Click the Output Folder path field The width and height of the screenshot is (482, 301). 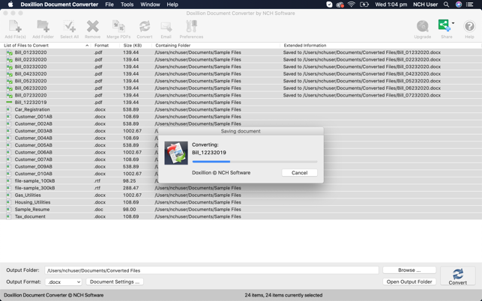pyautogui.click(x=212, y=270)
